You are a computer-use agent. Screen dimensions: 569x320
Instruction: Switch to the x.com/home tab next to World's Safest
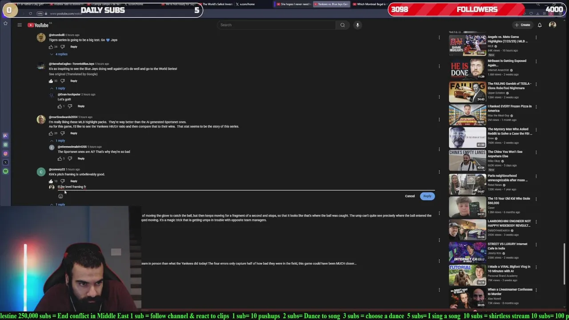(246, 4)
